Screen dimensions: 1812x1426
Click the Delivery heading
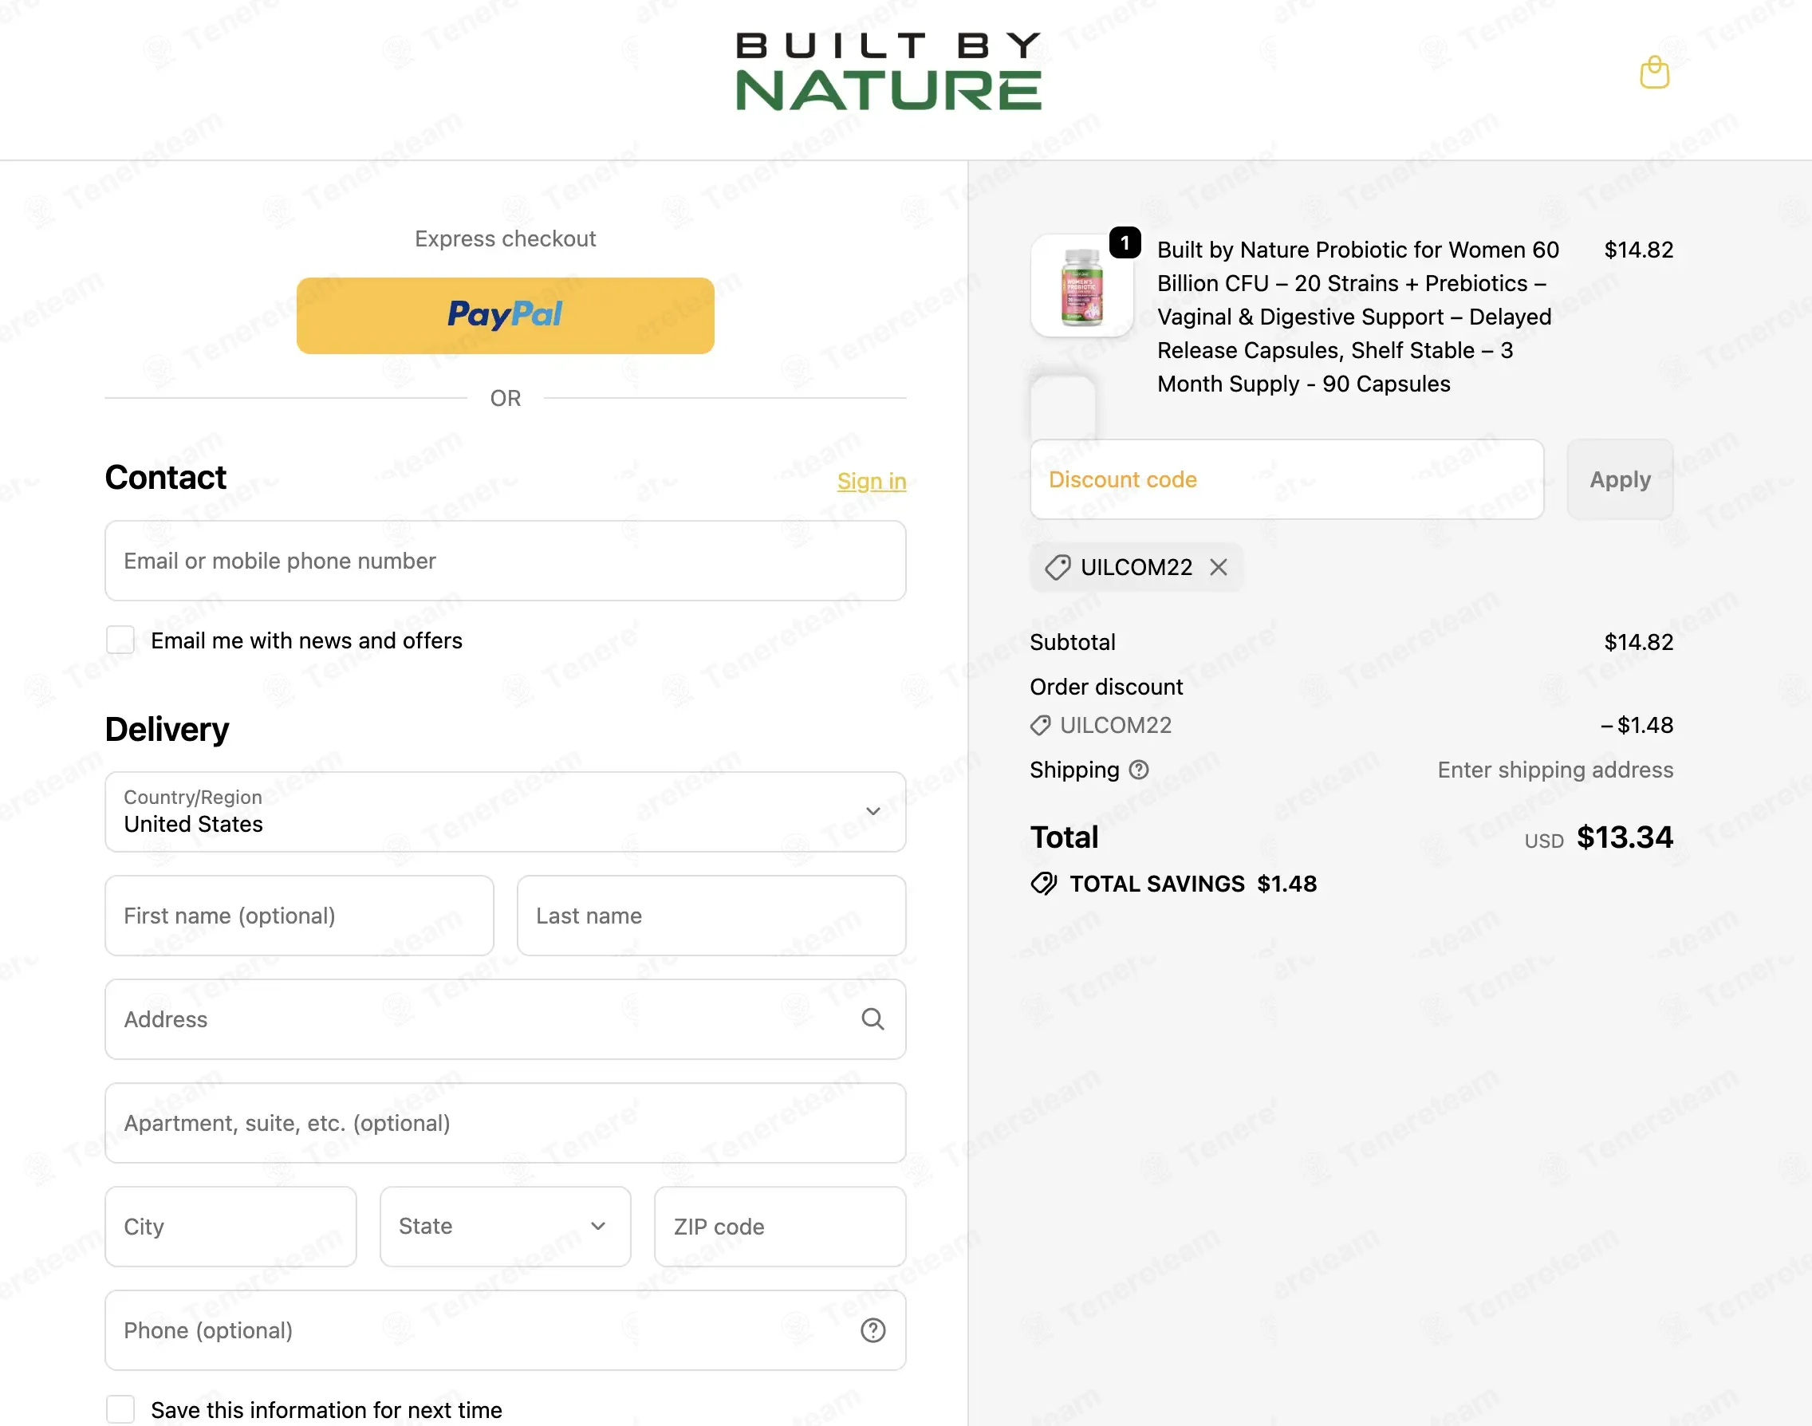point(167,730)
